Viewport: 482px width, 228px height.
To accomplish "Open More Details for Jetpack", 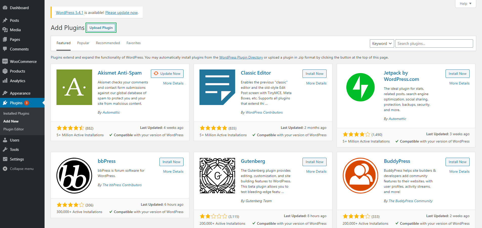I will click(459, 83).
